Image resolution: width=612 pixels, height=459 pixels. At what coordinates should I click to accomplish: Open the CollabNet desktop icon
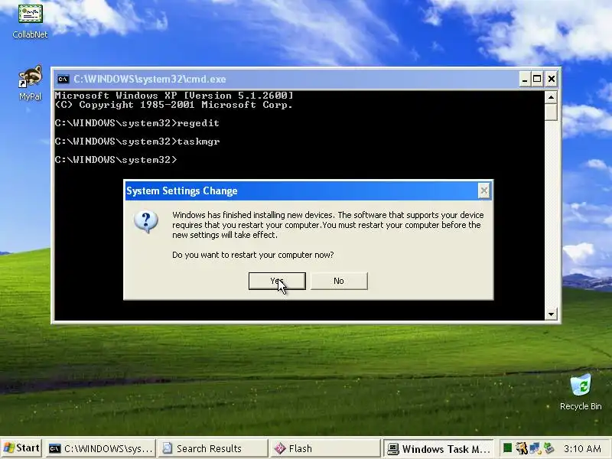click(30, 21)
